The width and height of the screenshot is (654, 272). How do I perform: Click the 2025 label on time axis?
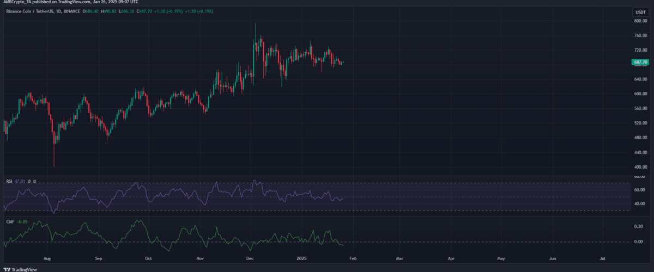(301, 260)
